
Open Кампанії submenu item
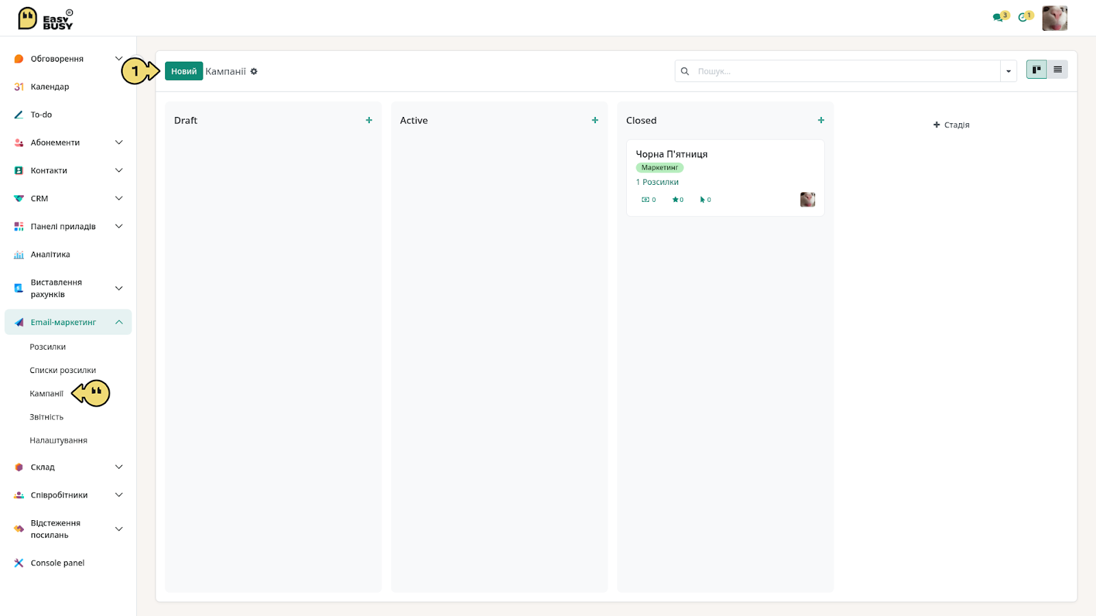point(47,394)
